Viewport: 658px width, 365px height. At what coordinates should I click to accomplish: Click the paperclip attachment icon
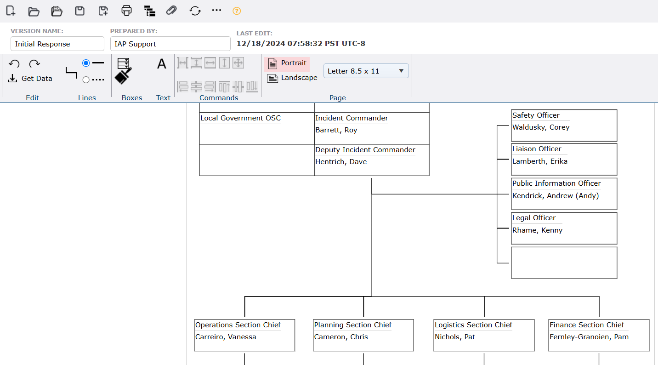pos(171,11)
